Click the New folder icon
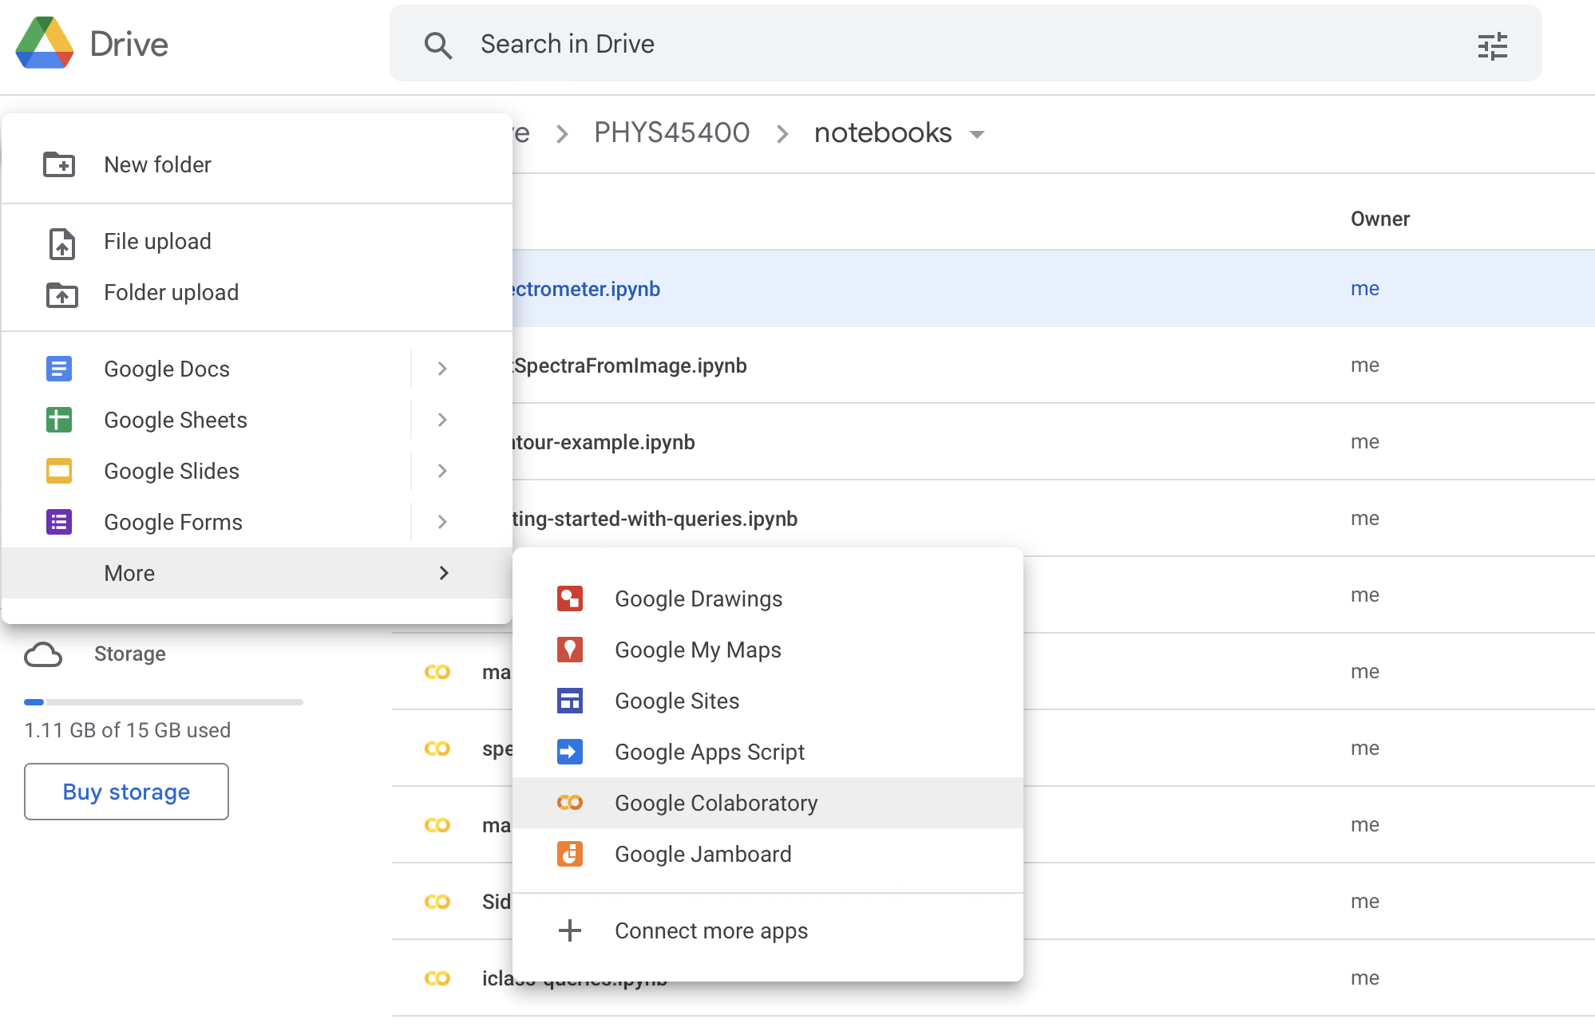 point(59,164)
